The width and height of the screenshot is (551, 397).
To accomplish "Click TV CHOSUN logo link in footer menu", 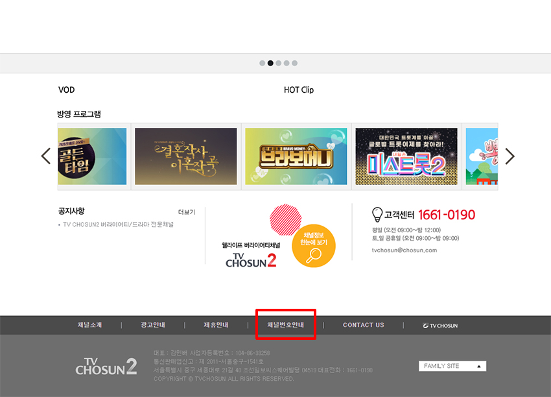I will click(440, 326).
